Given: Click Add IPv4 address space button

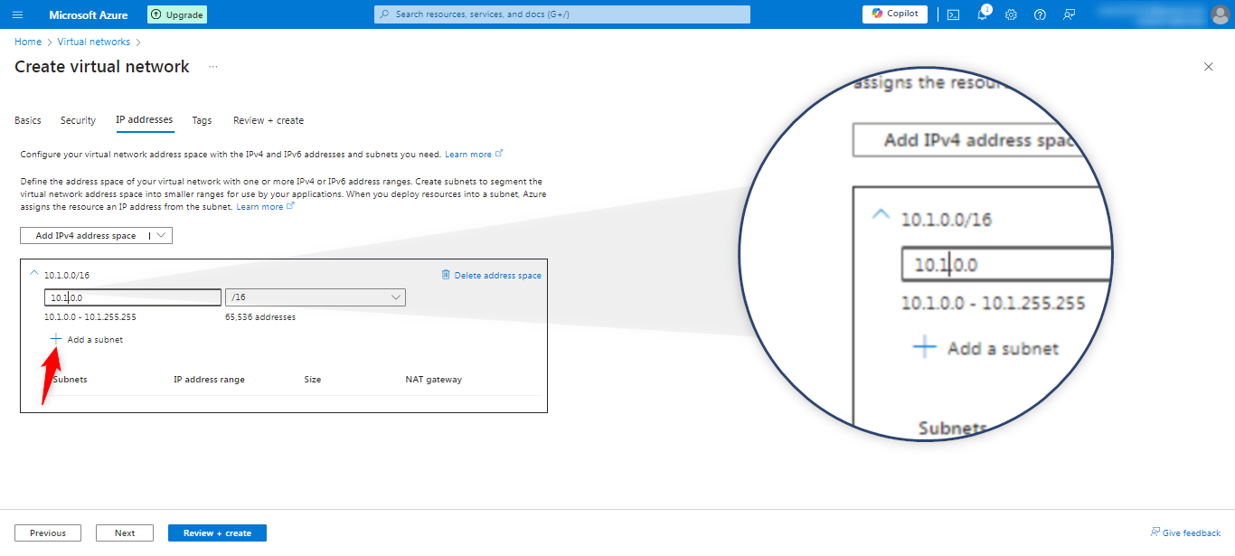Looking at the screenshot, I should pos(85,236).
